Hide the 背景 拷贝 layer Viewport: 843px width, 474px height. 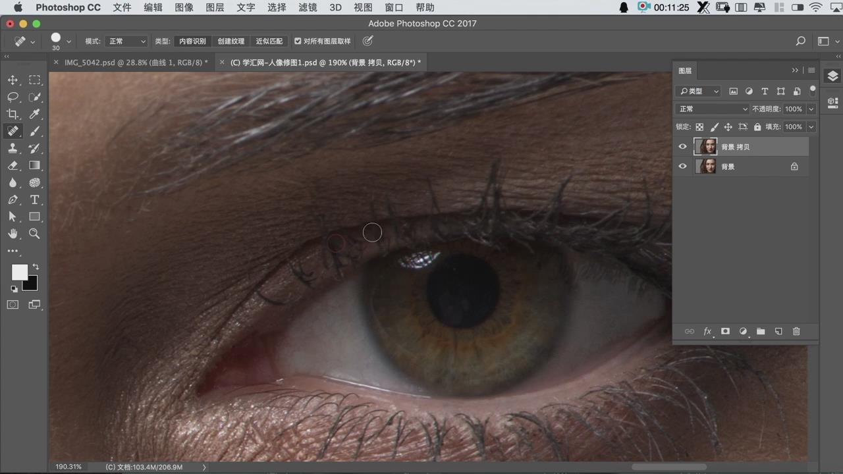coord(682,147)
